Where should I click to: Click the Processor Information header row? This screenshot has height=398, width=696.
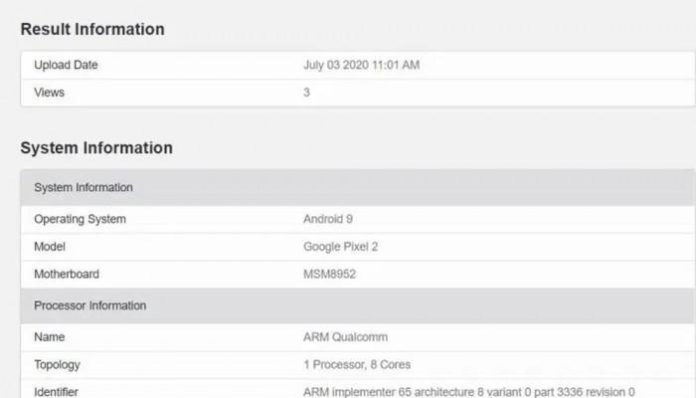(358, 305)
